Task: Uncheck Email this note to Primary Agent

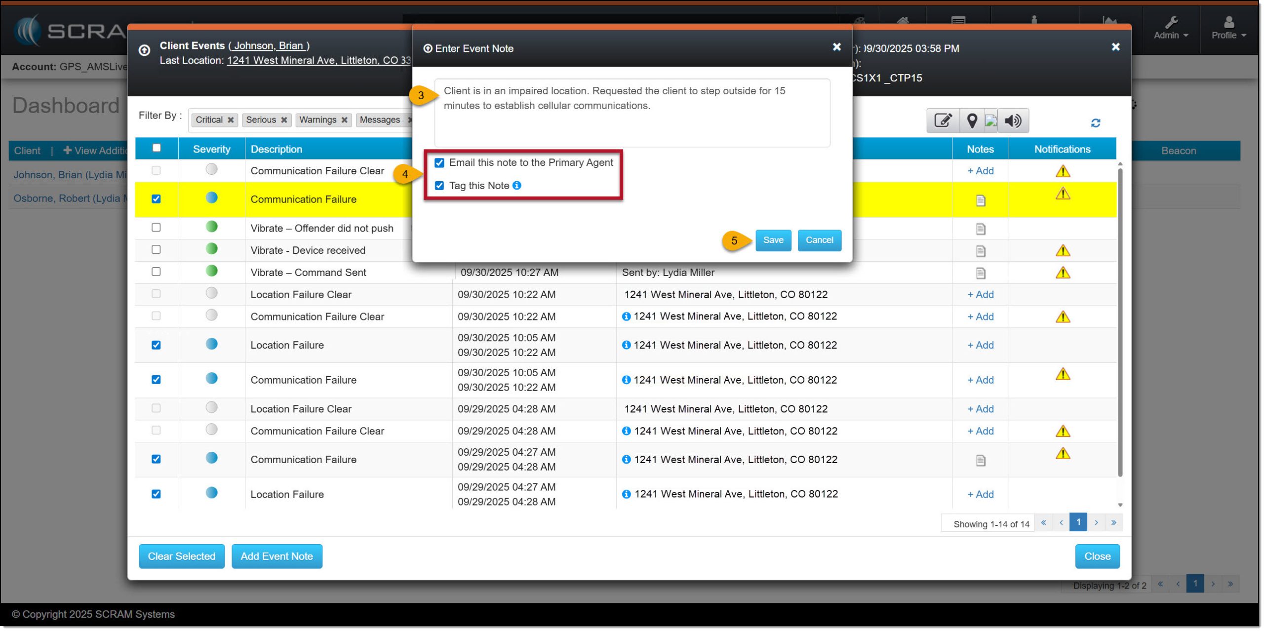Action: point(439,163)
